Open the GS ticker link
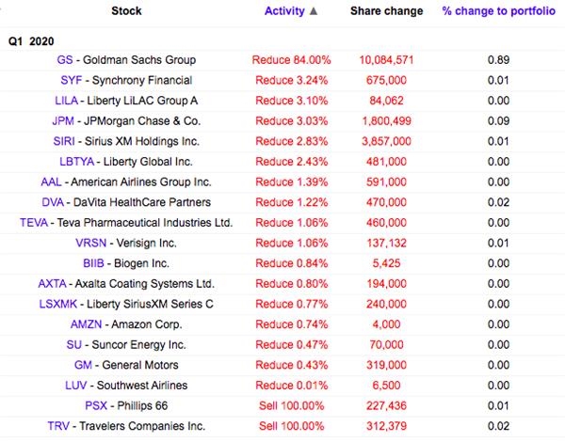 (67, 60)
